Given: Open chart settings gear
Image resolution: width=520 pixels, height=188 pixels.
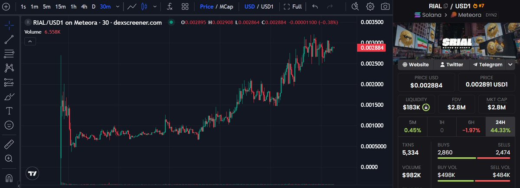Looking at the screenshot, I should (370, 6).
